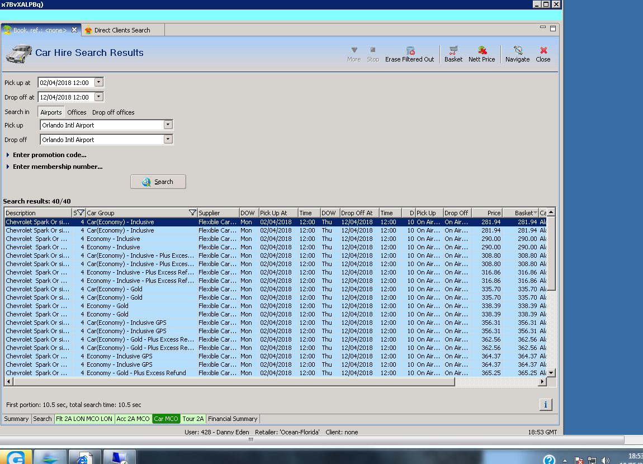Select first Economy - Gold row priced 338.39

tap(276, 306)
